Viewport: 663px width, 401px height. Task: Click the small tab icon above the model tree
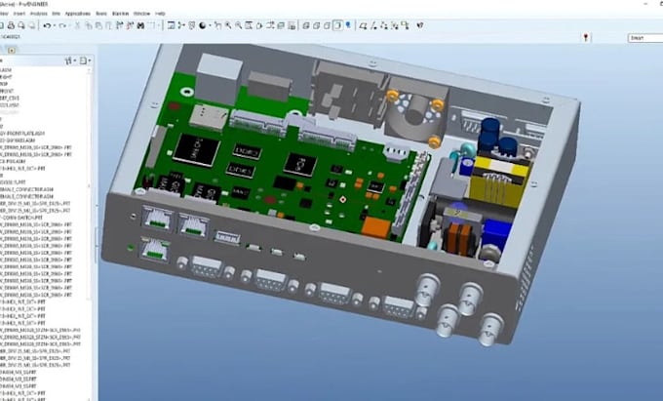click(x=12, y=50)
